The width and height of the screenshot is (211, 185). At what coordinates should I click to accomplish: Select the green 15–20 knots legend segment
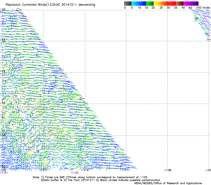(x=150, y=3)
